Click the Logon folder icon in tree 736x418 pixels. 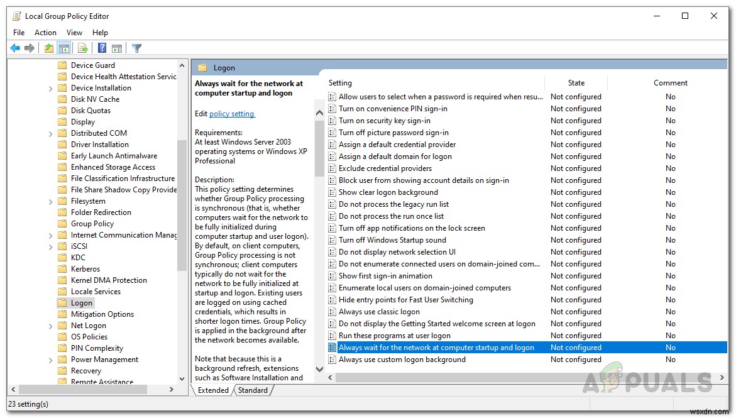pyautogui.click(x=62, y=303)
